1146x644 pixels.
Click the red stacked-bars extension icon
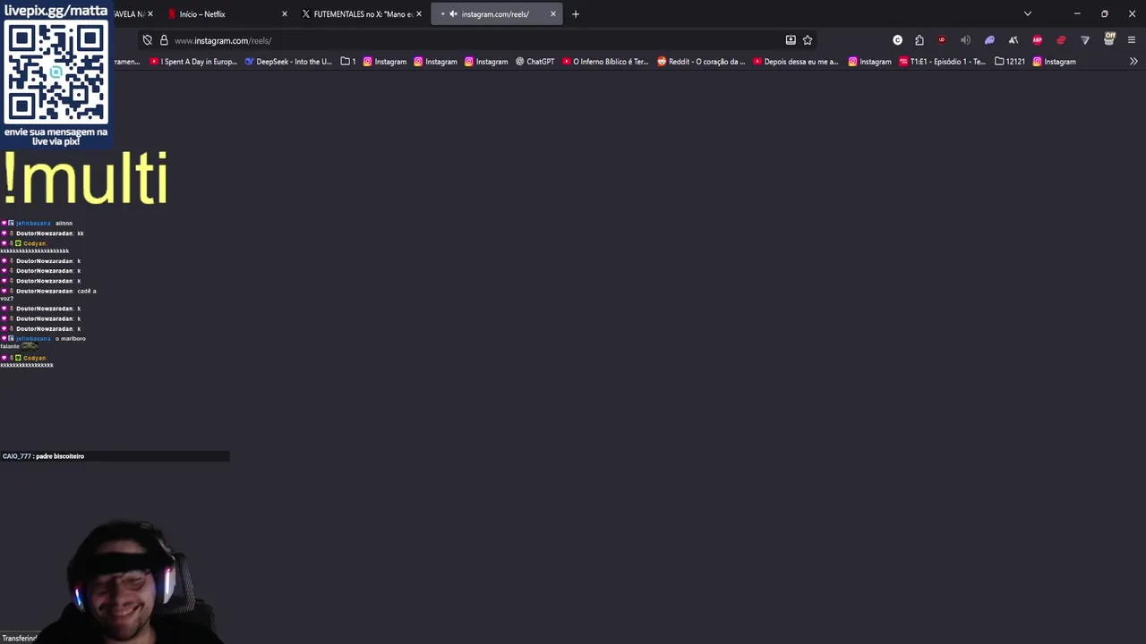coord(1062,40)
